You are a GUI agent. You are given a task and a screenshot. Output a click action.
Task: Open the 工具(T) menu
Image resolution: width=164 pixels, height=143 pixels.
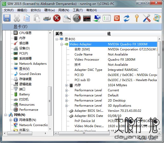tap(78, 10)
